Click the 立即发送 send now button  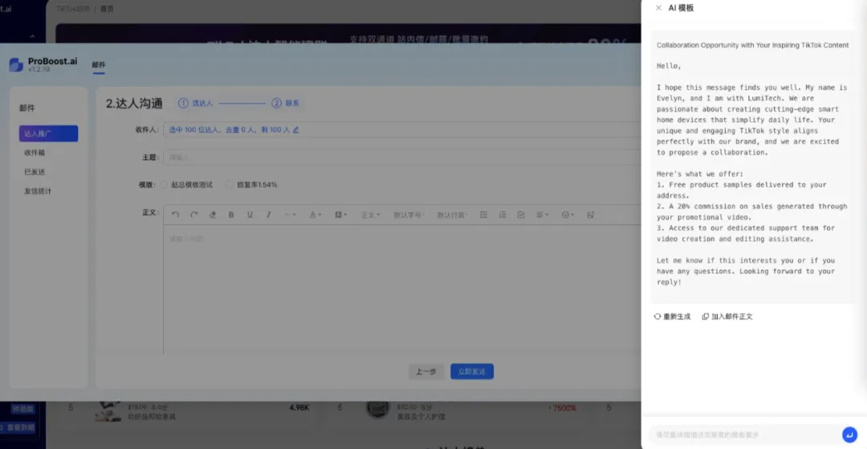point(472,372)
